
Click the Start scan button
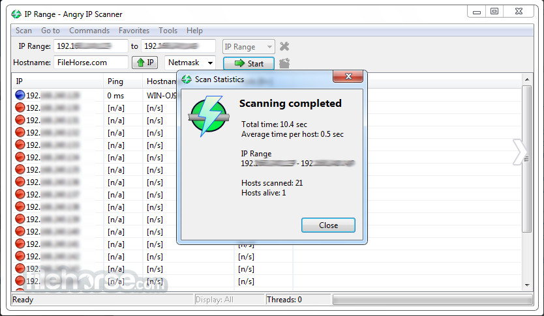tap(249, 63)
